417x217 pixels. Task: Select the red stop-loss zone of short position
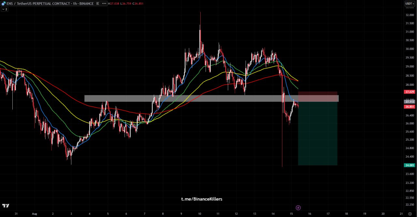318,96
